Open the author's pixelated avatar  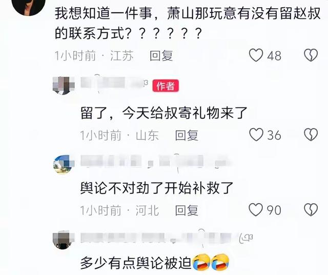click(64, 86)
